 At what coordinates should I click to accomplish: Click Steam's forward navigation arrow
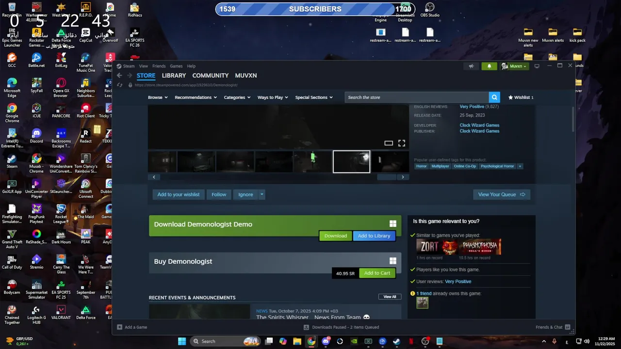click(x=130, y=76)
